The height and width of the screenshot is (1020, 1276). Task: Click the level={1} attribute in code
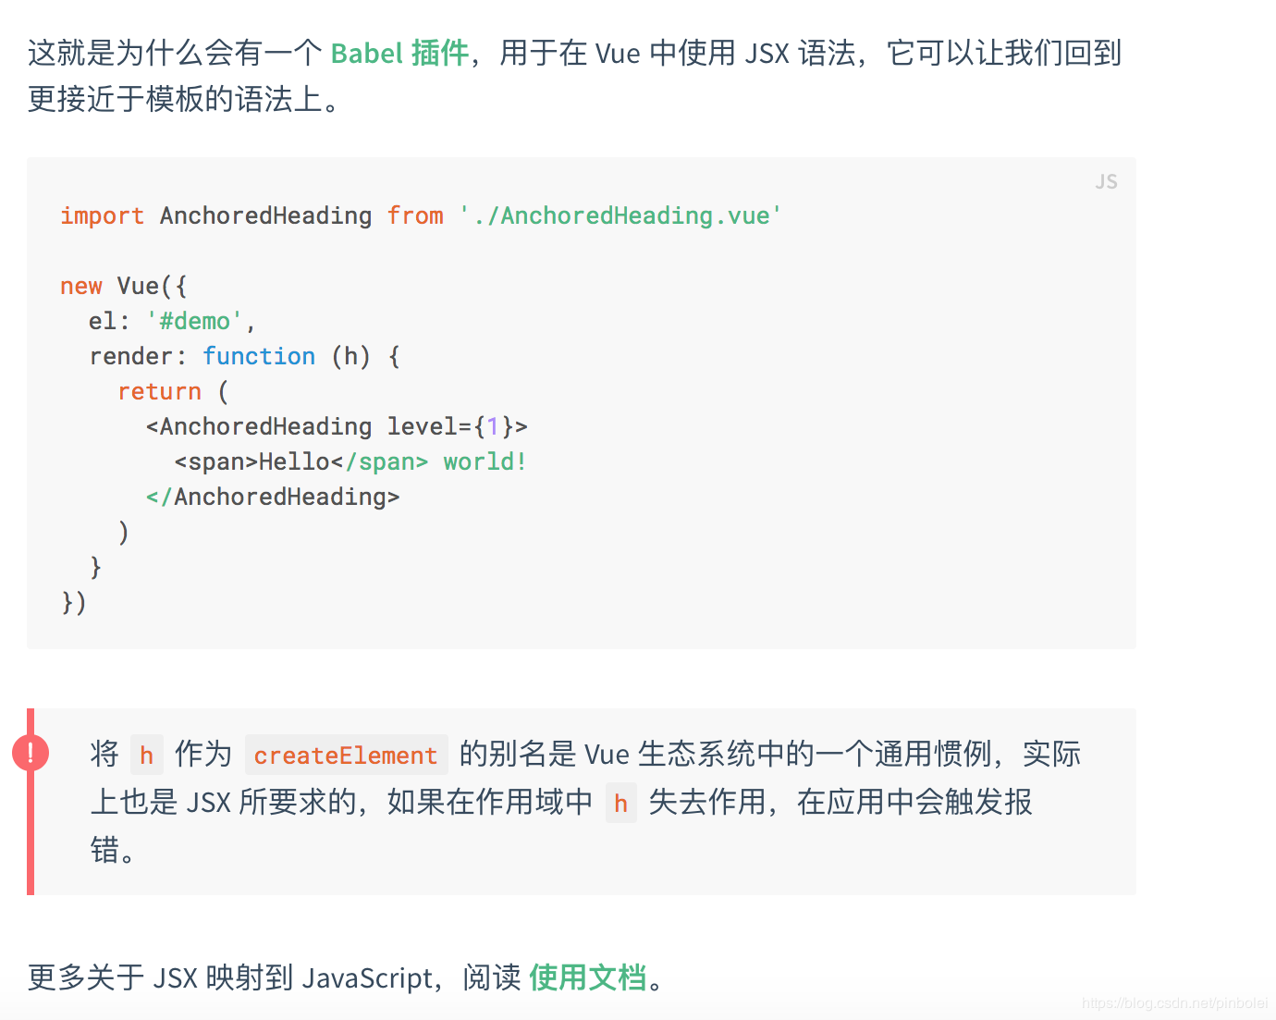click(449, 427)
